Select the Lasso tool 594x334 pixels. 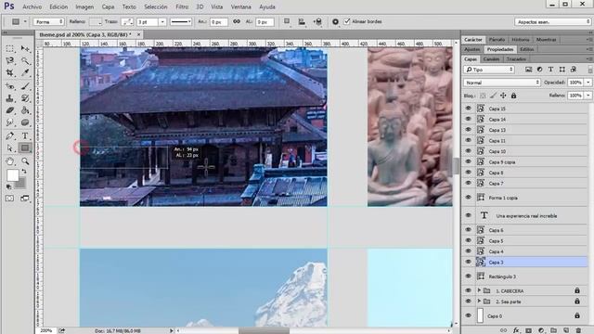(10, 60)
